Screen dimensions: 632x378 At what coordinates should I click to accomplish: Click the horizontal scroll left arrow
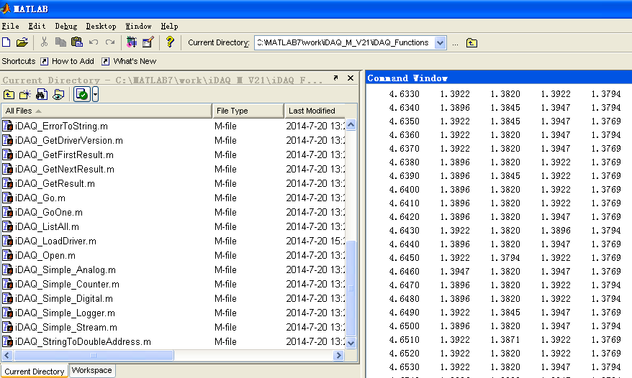7,356
